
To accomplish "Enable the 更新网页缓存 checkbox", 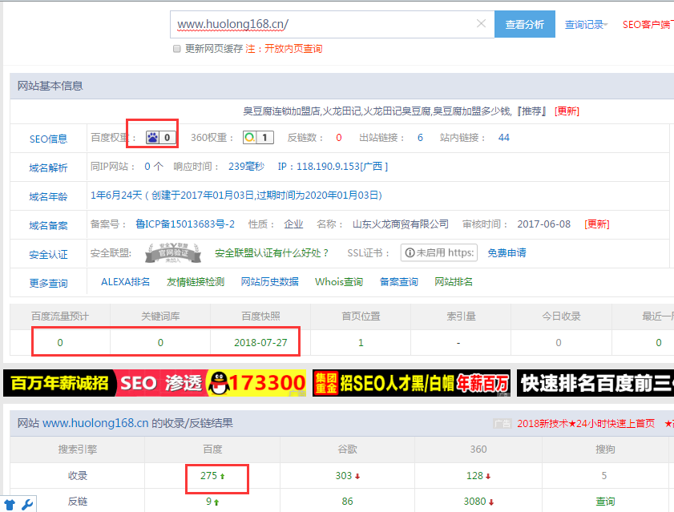I will tap(177, 49).
